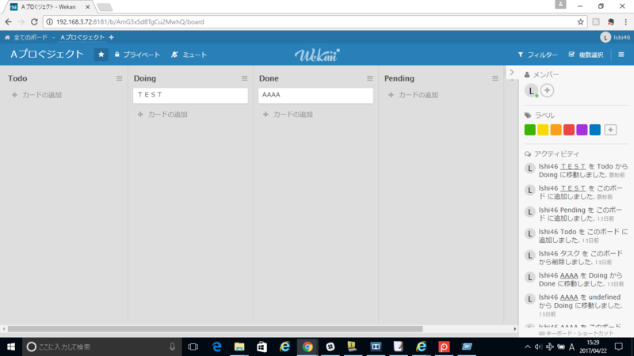
Task: Collapse the sidebar with the chevron
Action: tap(512, 72)
